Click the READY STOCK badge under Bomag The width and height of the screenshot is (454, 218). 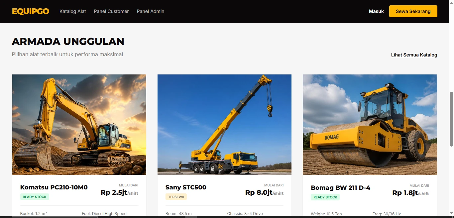tap(325, 197)
